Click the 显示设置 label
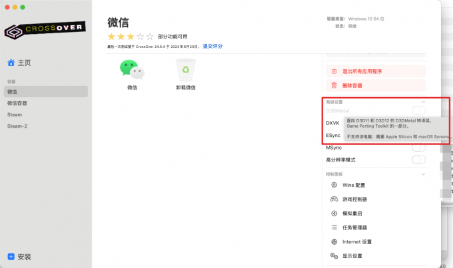The width and height of the screenshot is (453, 268). click(x=352, y=256)
